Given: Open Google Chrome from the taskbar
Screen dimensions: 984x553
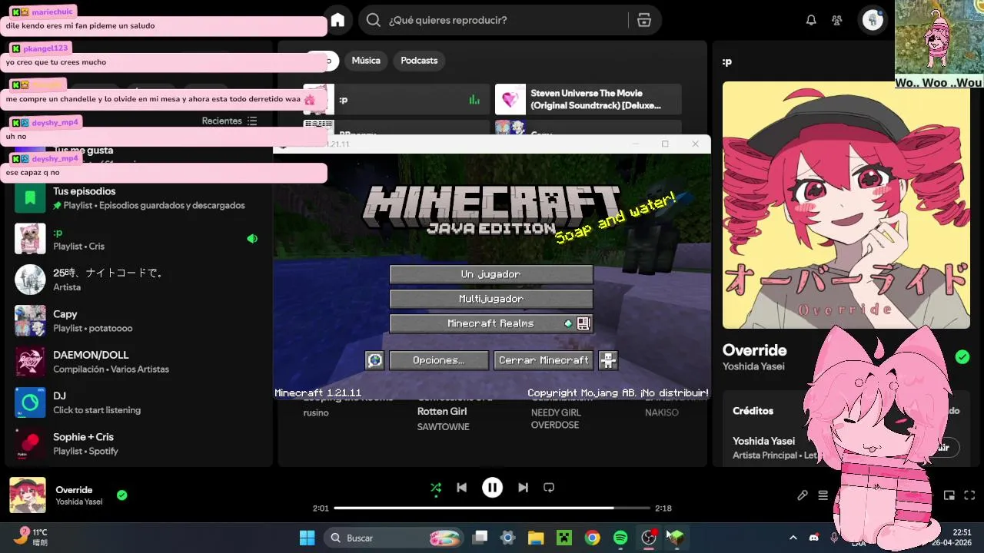Looking at the screenshot, I should pyautogui.click(x=592, y=538).
